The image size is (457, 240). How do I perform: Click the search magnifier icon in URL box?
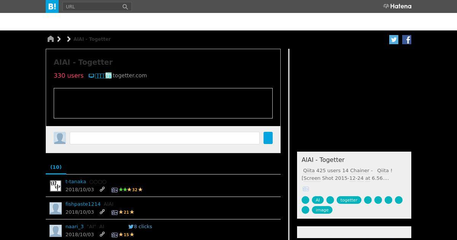pos(125,6)
